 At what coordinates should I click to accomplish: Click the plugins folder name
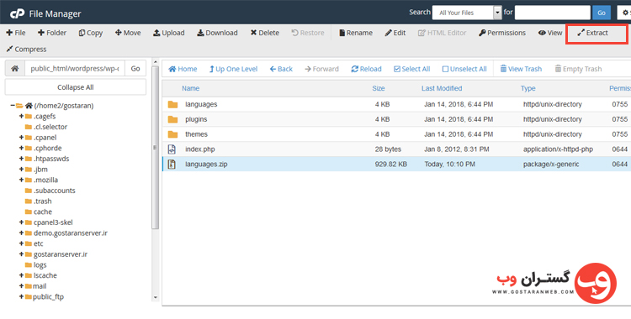point(196,119)
